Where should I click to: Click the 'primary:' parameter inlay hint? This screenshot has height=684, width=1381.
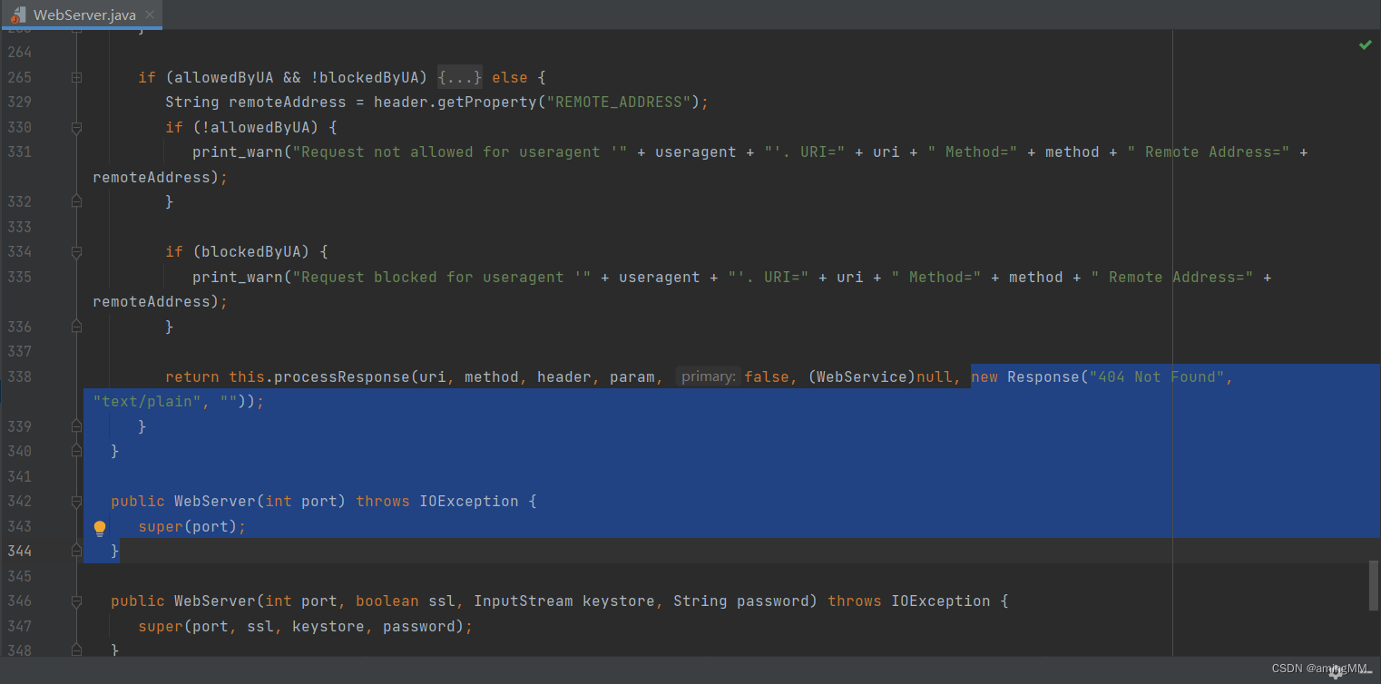[709, 376]
